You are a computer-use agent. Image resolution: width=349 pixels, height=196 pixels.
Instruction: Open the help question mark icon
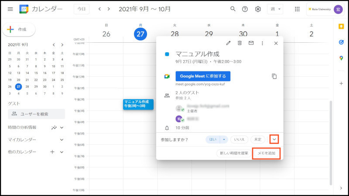[245, 9]
